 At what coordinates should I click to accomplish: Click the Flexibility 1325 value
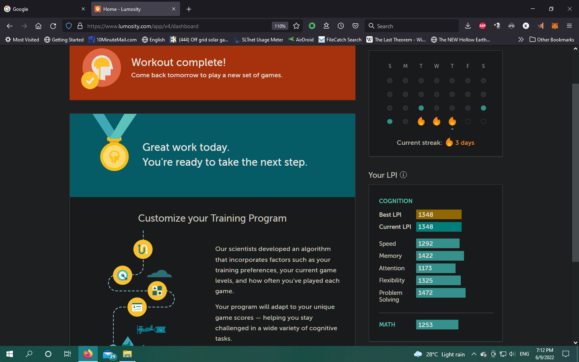(x=425, y=281)
